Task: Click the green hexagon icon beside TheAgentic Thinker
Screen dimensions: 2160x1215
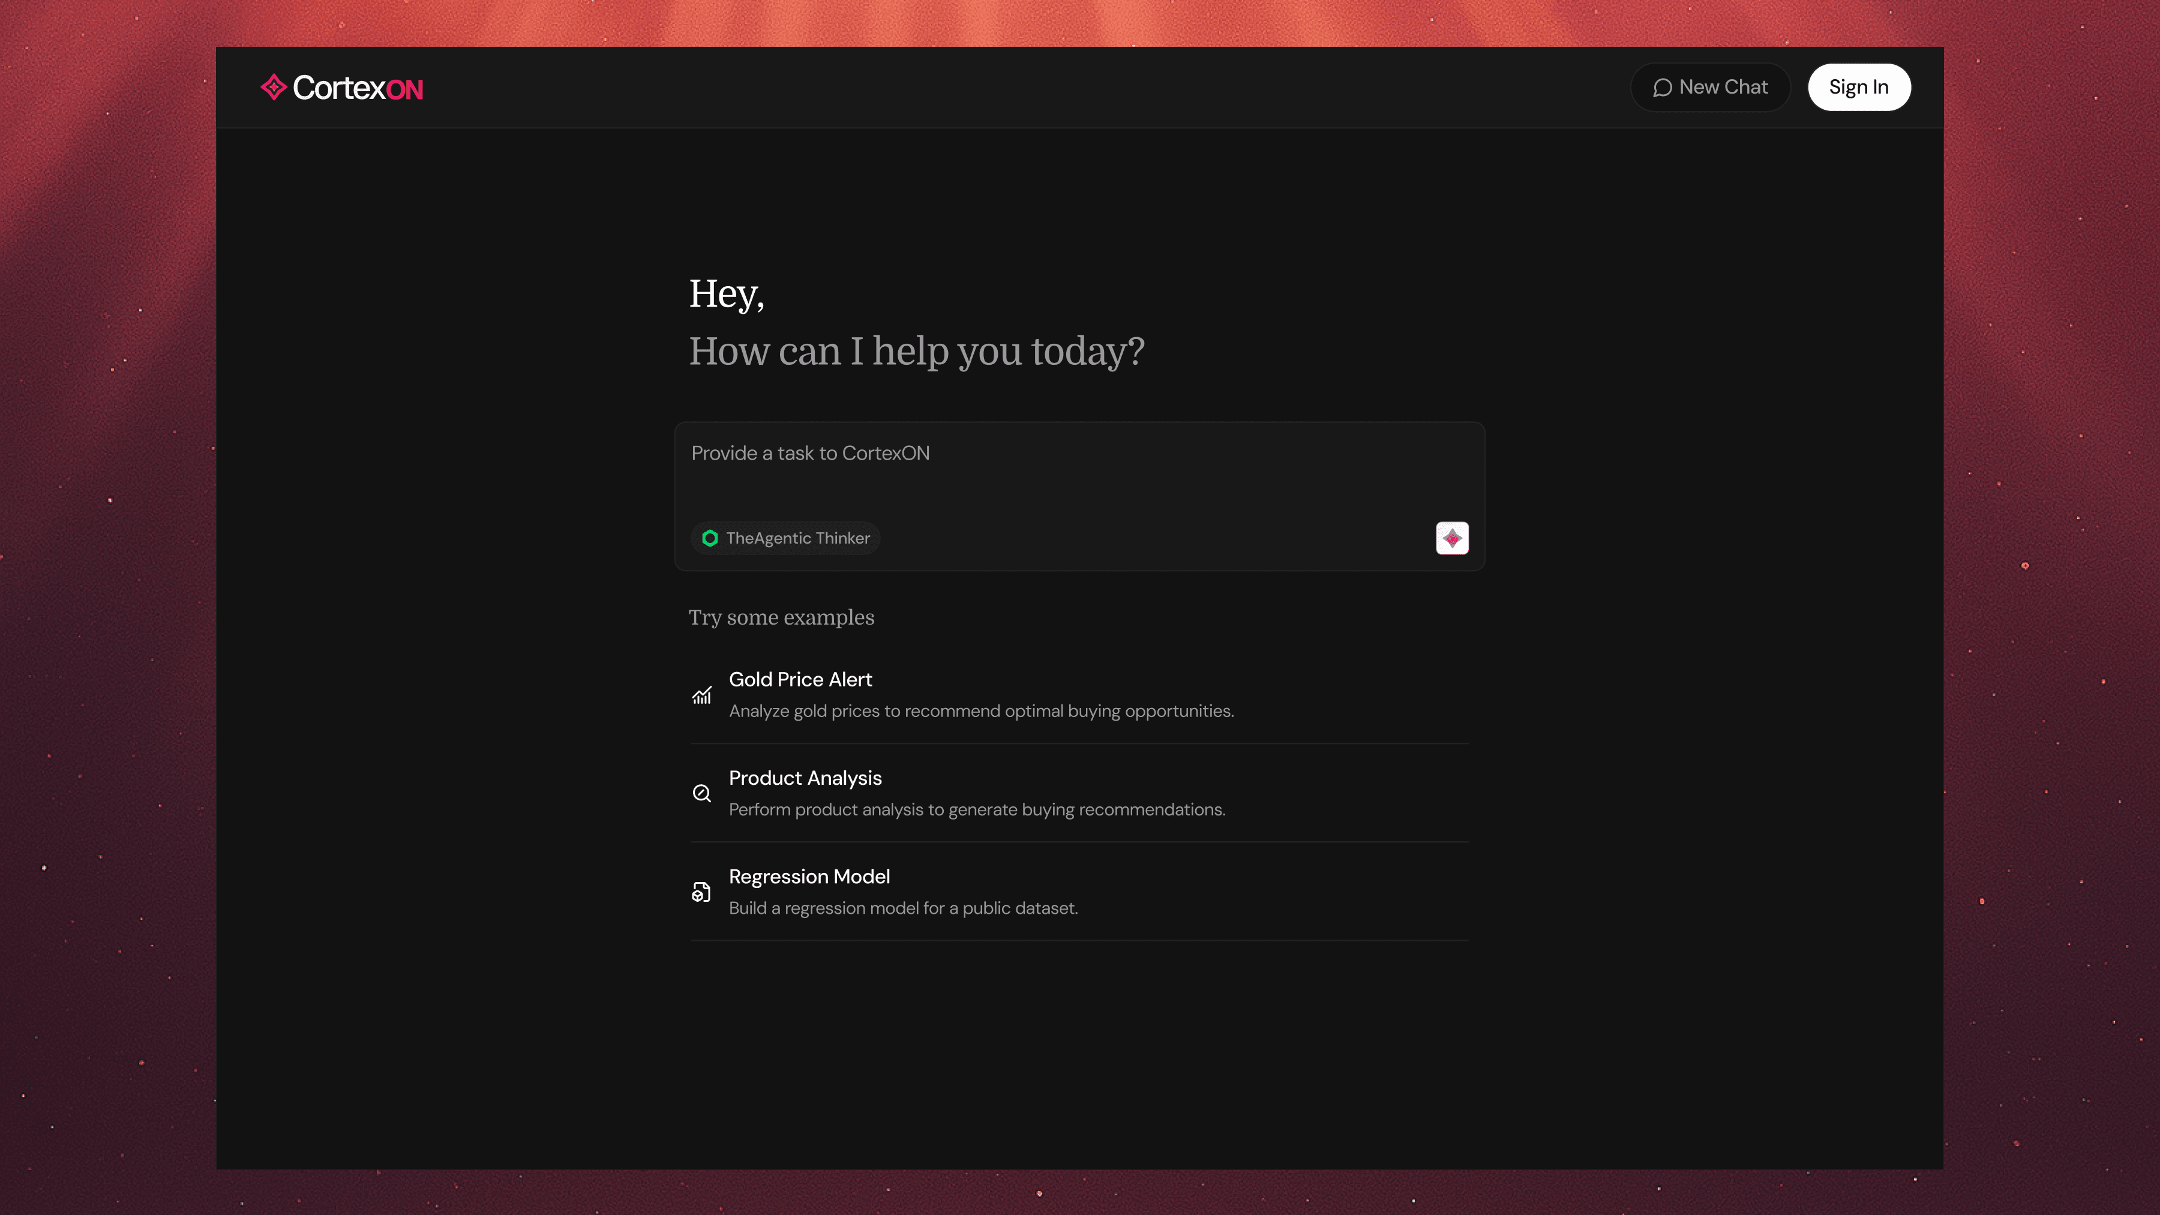Action: 710,538
